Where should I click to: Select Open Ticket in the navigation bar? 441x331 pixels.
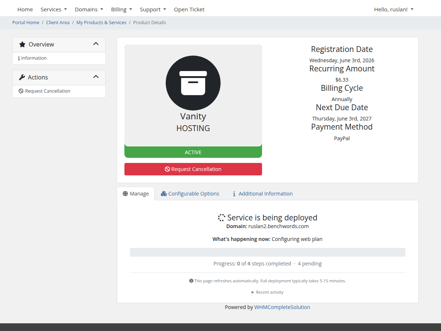point(189,10)
